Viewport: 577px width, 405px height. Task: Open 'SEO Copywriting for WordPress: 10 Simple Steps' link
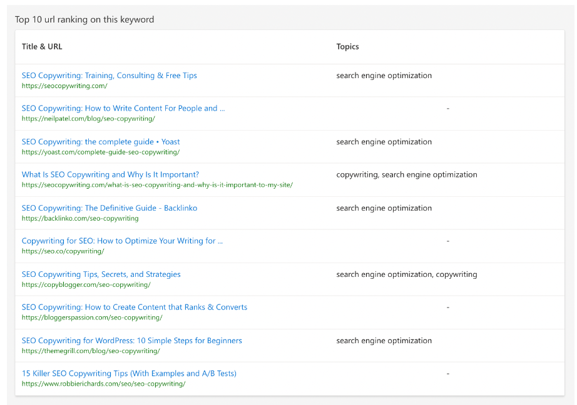pyautogui.click(x=131, y=341)
